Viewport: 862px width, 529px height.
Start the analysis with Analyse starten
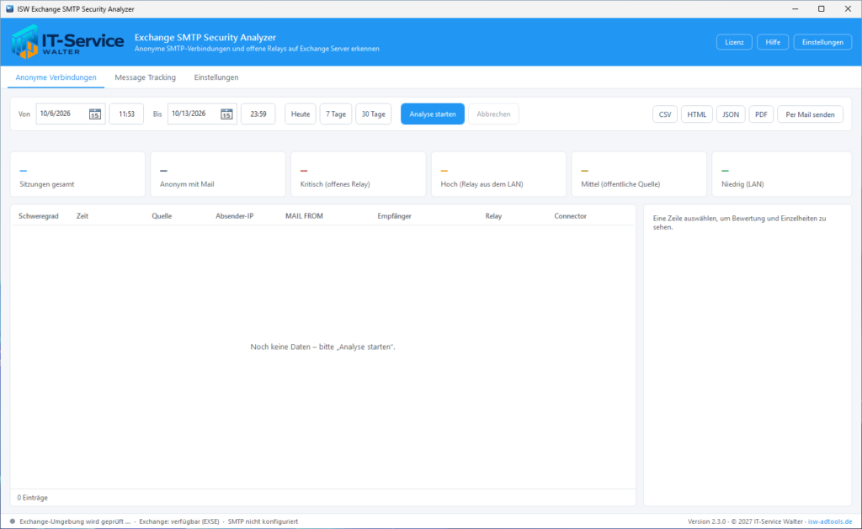[433, 114]
